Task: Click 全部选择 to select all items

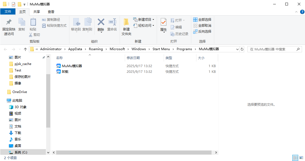Action: (203, 19)
